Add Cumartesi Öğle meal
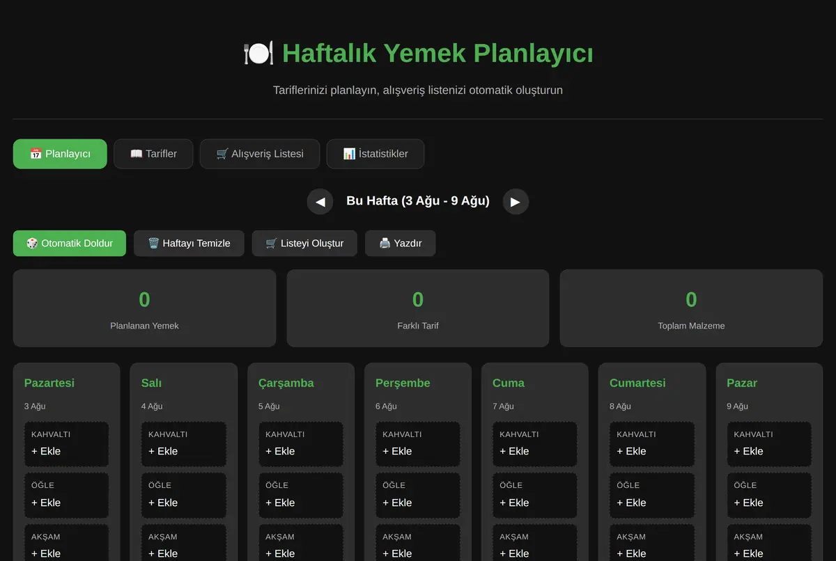The image size is (836, 561). pos(651,496)
